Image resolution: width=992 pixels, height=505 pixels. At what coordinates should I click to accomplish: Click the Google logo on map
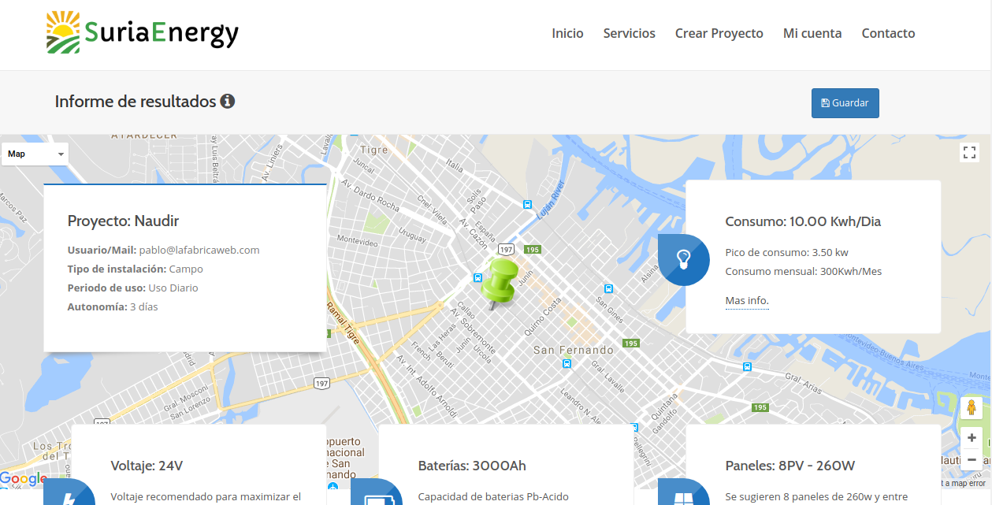24,479
